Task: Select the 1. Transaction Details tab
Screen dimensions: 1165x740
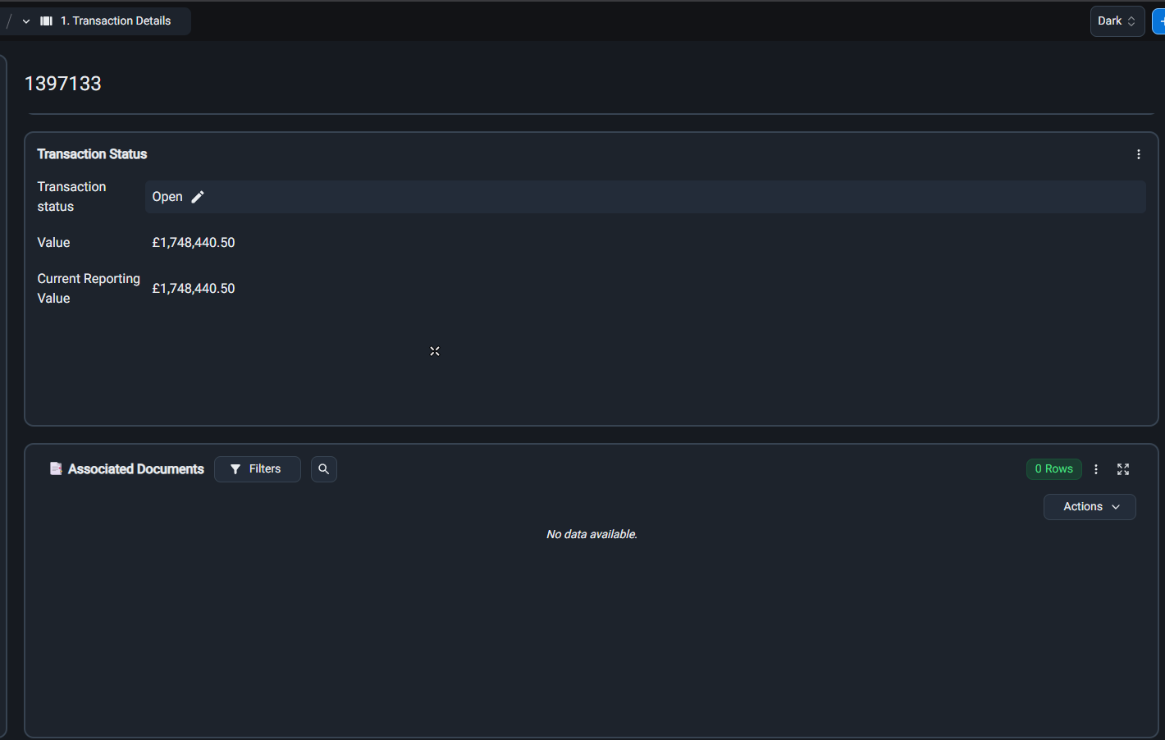Action: pyautogui.click(x=116, y=21)
